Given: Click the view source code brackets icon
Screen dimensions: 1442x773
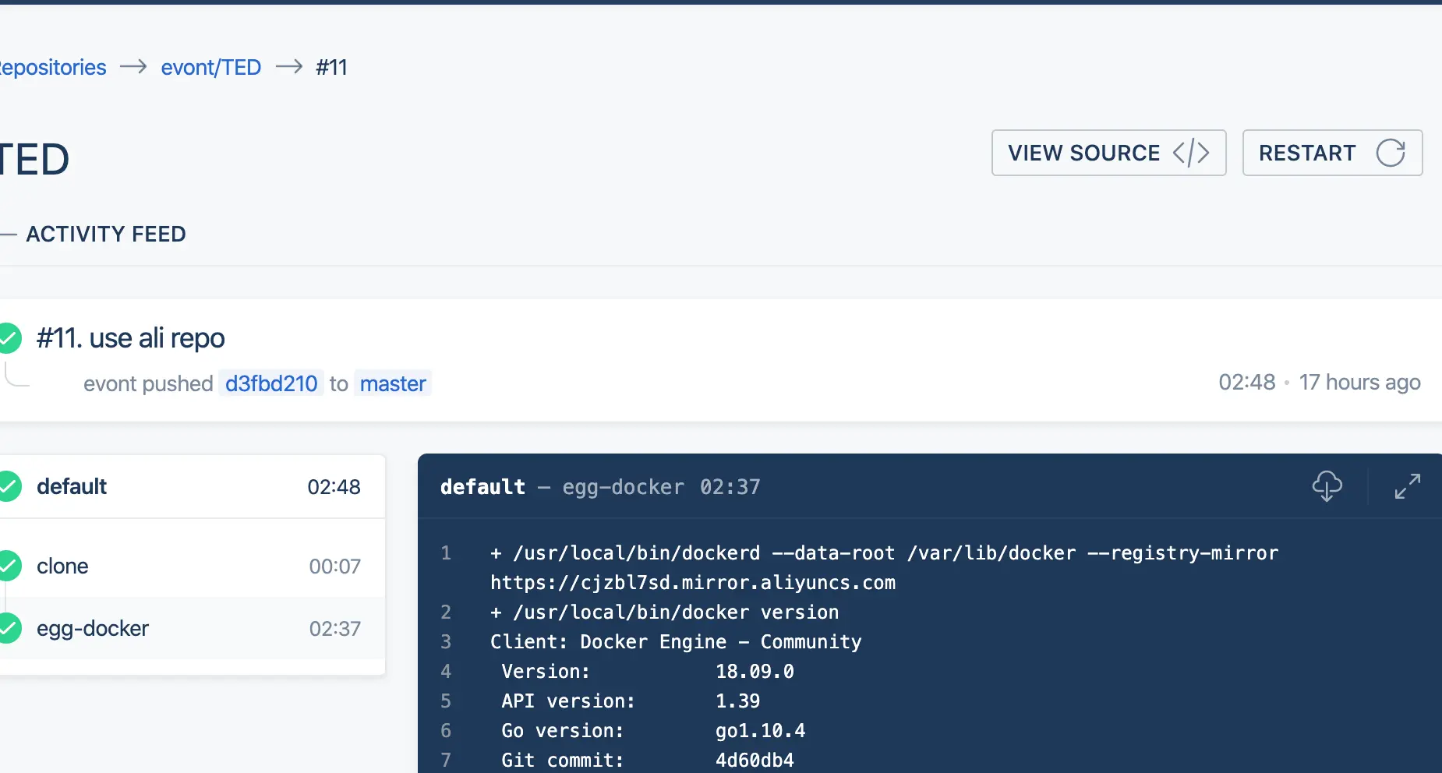Looking at the screenshot, I should tap(1191, 153).
